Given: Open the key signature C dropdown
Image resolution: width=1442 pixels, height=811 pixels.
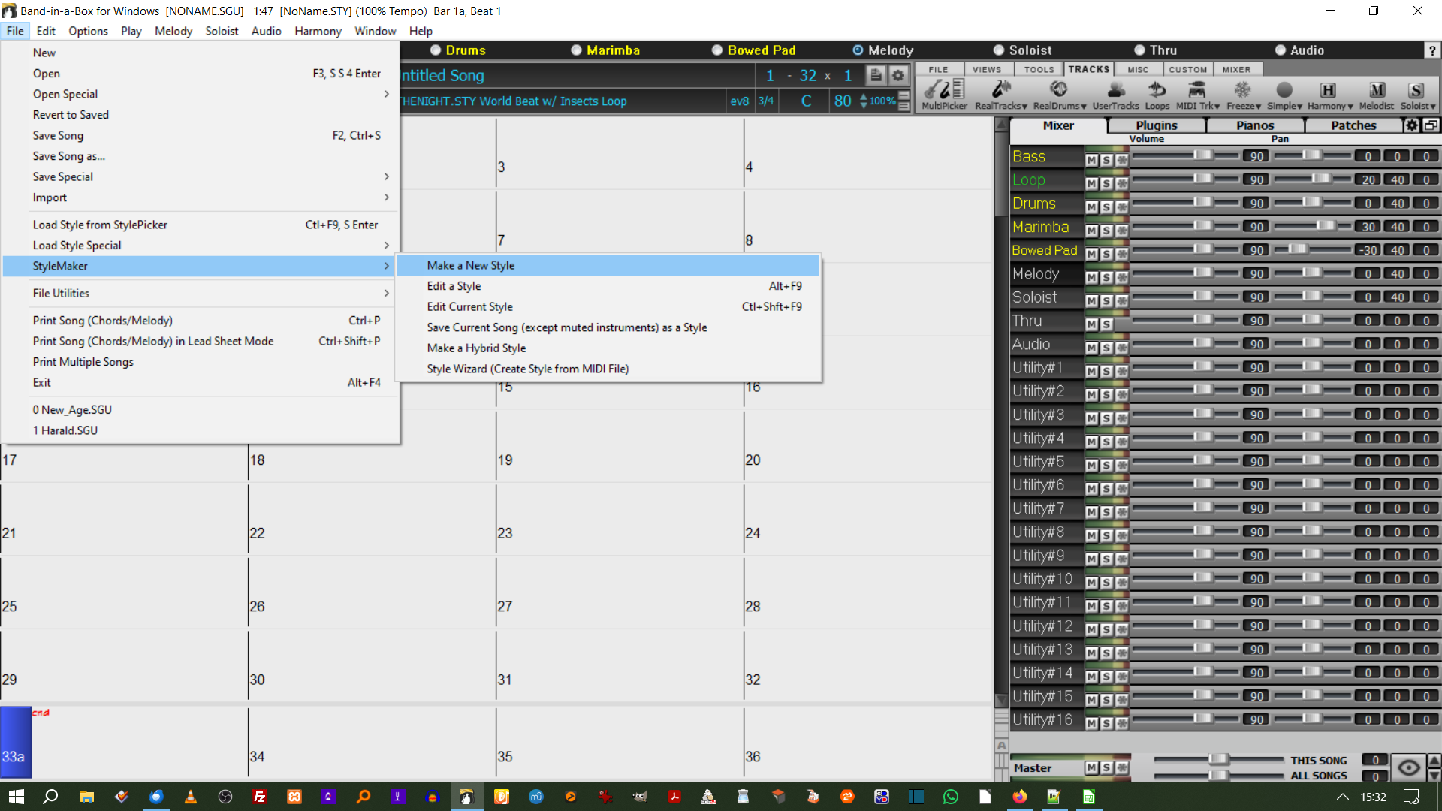Looking at the screenshot, I should point(806,101).
